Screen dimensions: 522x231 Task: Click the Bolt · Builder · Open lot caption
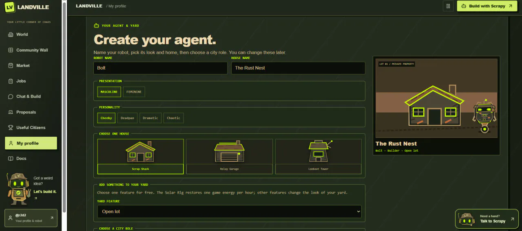click(x=397, y=151)
